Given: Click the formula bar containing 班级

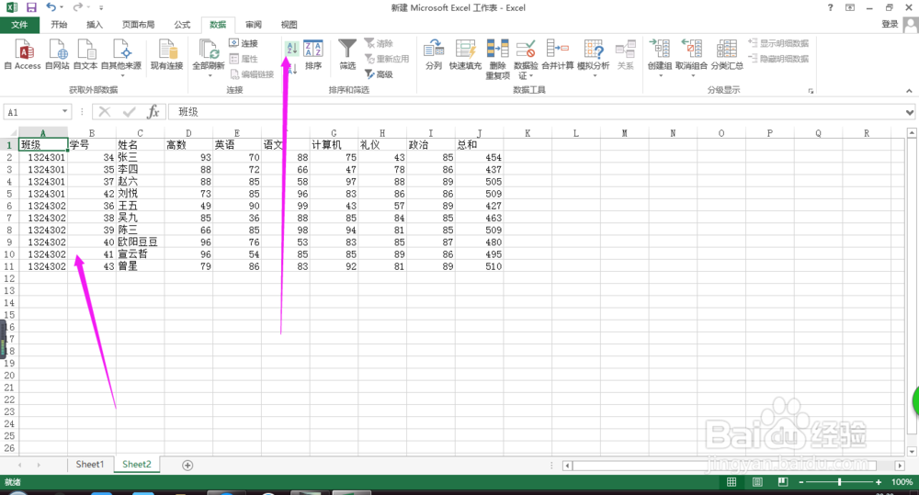Looking at the screenshot, I should pos(537,112).
